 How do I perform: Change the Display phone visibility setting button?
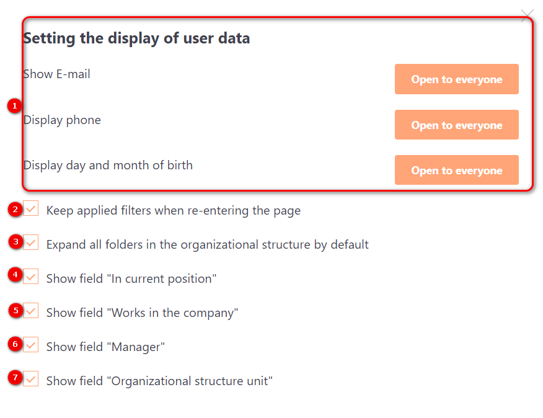(456, 125)
